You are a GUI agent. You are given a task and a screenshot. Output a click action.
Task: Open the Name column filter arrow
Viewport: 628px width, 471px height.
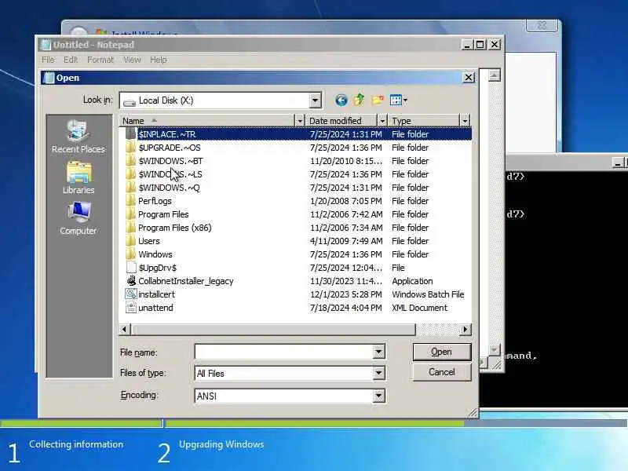[x=300, y=121]
